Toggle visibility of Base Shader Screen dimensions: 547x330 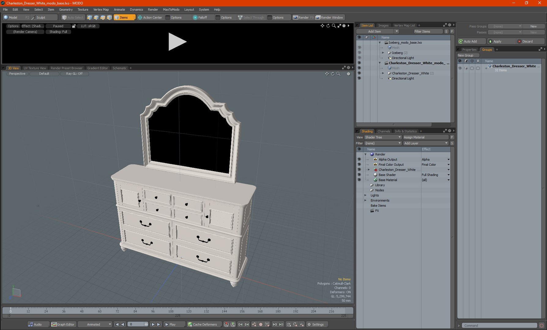click(359, 175)
